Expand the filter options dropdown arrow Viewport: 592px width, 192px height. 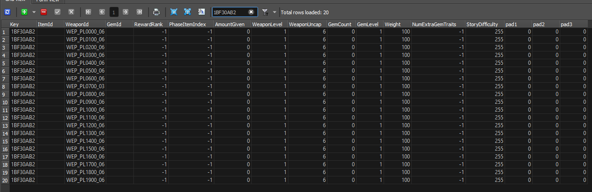pyautogui.click(x=275, y=12)
